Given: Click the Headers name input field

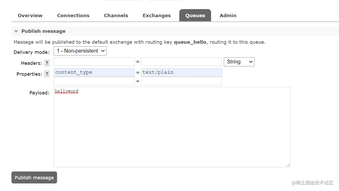Looking at the screenshot, I should (94, 62).
